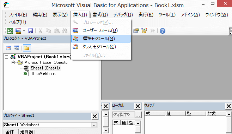
Task: Click the blue Help question mark icon
Action: (163, 31)
